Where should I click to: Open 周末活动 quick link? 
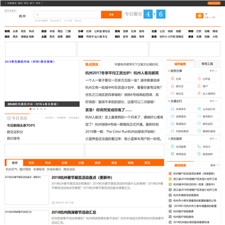coord(69,169)
